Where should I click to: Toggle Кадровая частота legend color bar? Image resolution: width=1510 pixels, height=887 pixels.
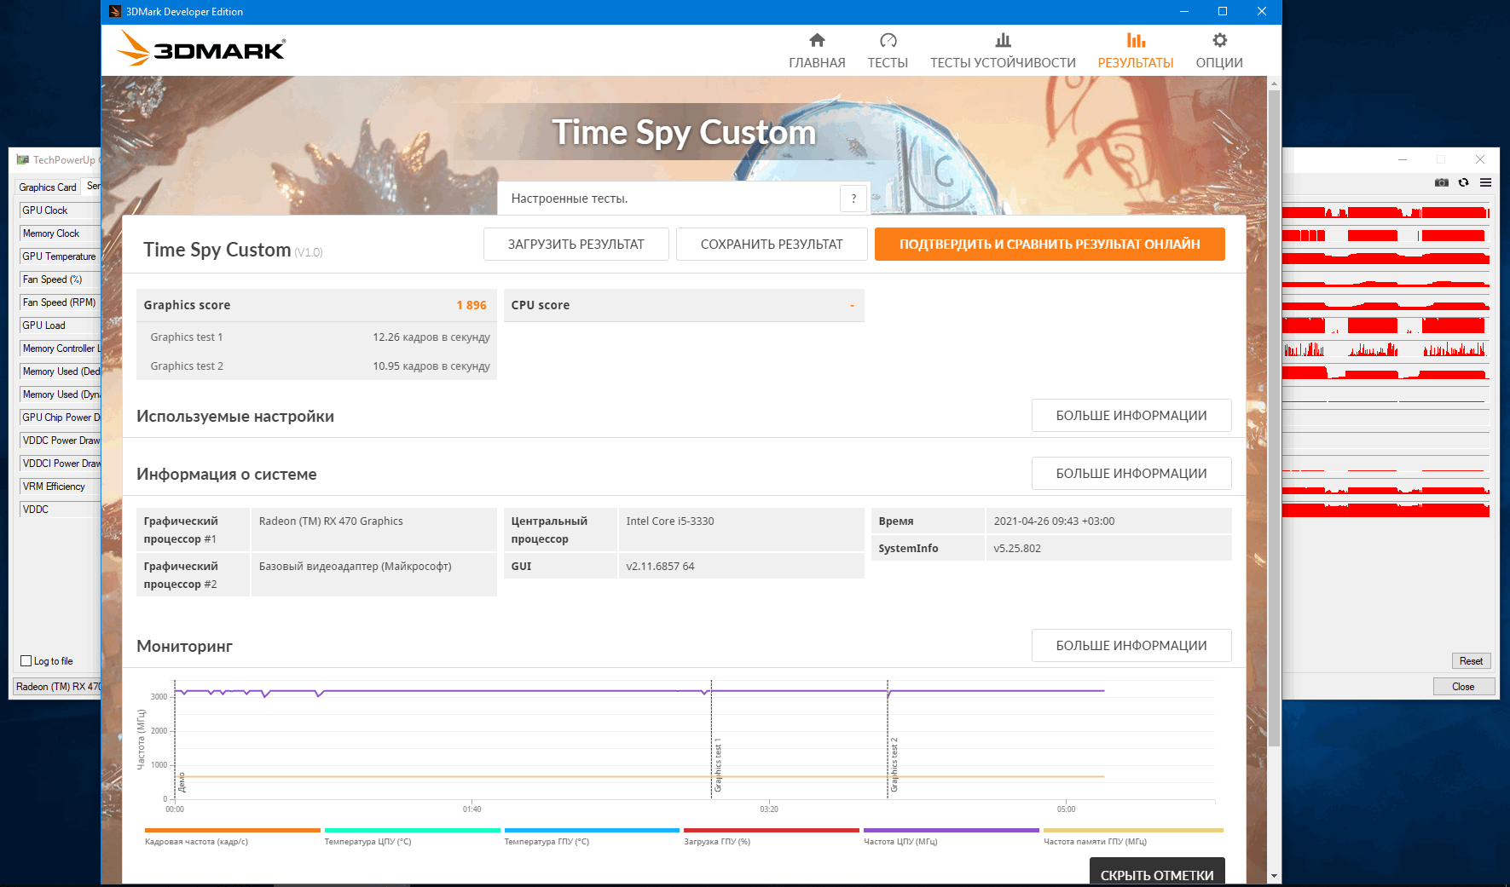tap(233, 830)
